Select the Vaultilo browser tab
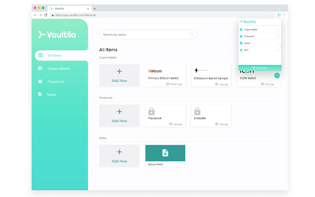315x197 pixels. point(69,9)
